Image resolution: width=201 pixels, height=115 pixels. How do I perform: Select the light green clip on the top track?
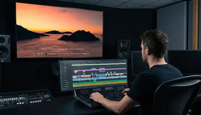[99, 64]
